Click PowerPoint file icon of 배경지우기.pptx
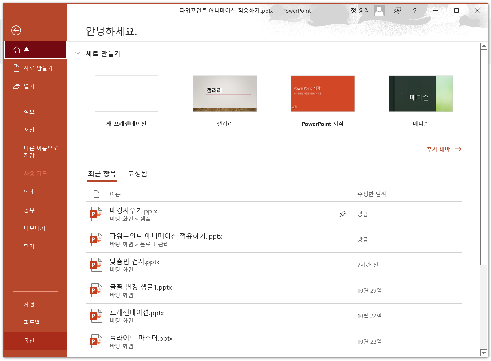Viewport: 491px width, 361px height. (96, 214)
